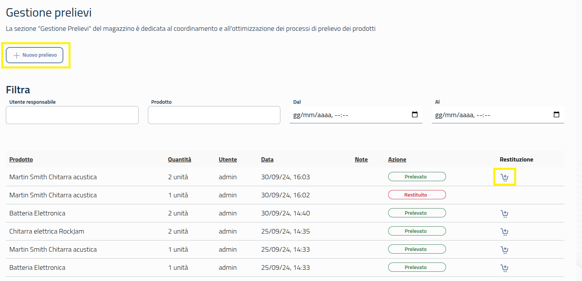Click return cart icon for Chitarra elettrica RockJam
The height and width of the screenshot is (281, 582).
pyautogui.click(x=504, y=232)
